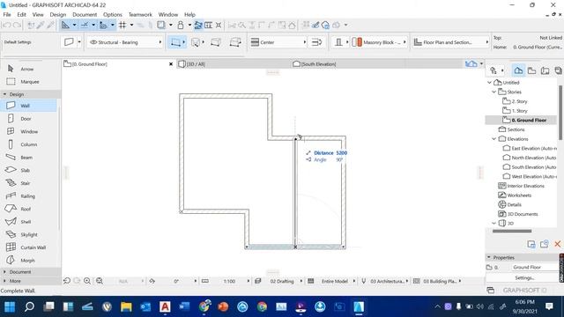
Task: Click the zoom in magnifier icon
Action: pos(87,281)
